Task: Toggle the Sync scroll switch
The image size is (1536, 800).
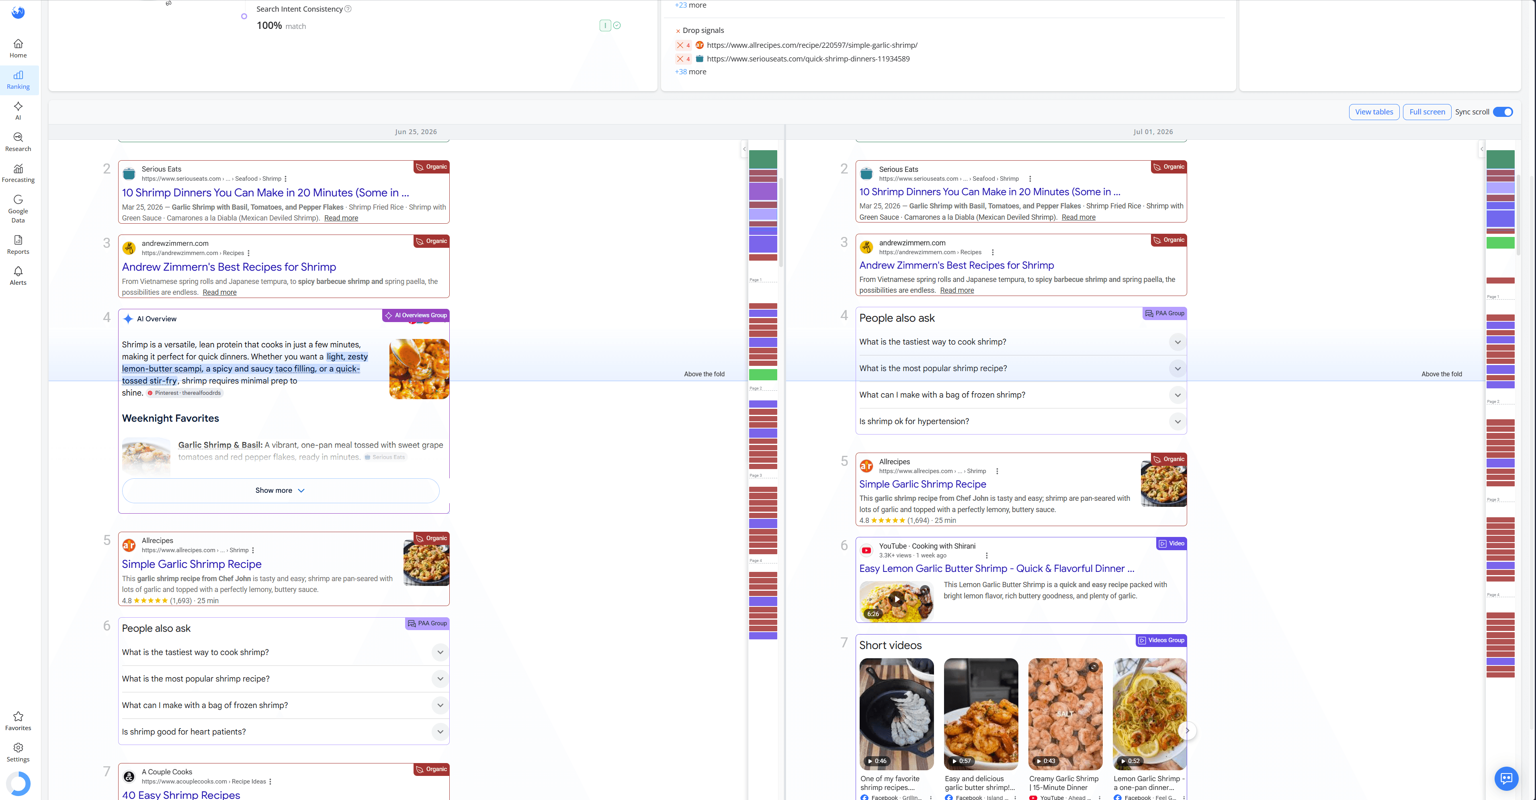Action: 1503,112
